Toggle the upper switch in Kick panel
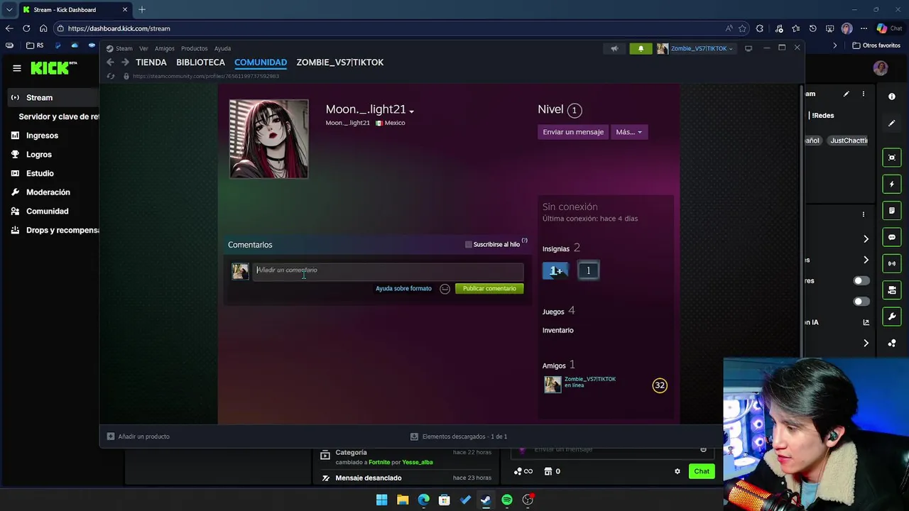The height and width of the screenshot is (511, 909). coord(861,281)
